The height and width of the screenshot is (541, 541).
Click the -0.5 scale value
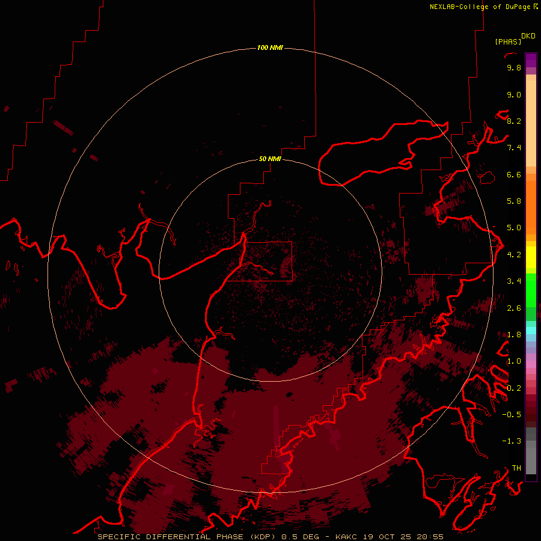[512, 415]
